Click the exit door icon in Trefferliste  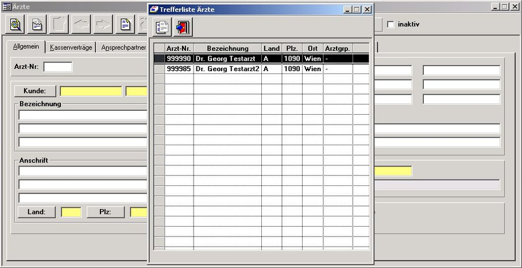(x=183, y=27)
